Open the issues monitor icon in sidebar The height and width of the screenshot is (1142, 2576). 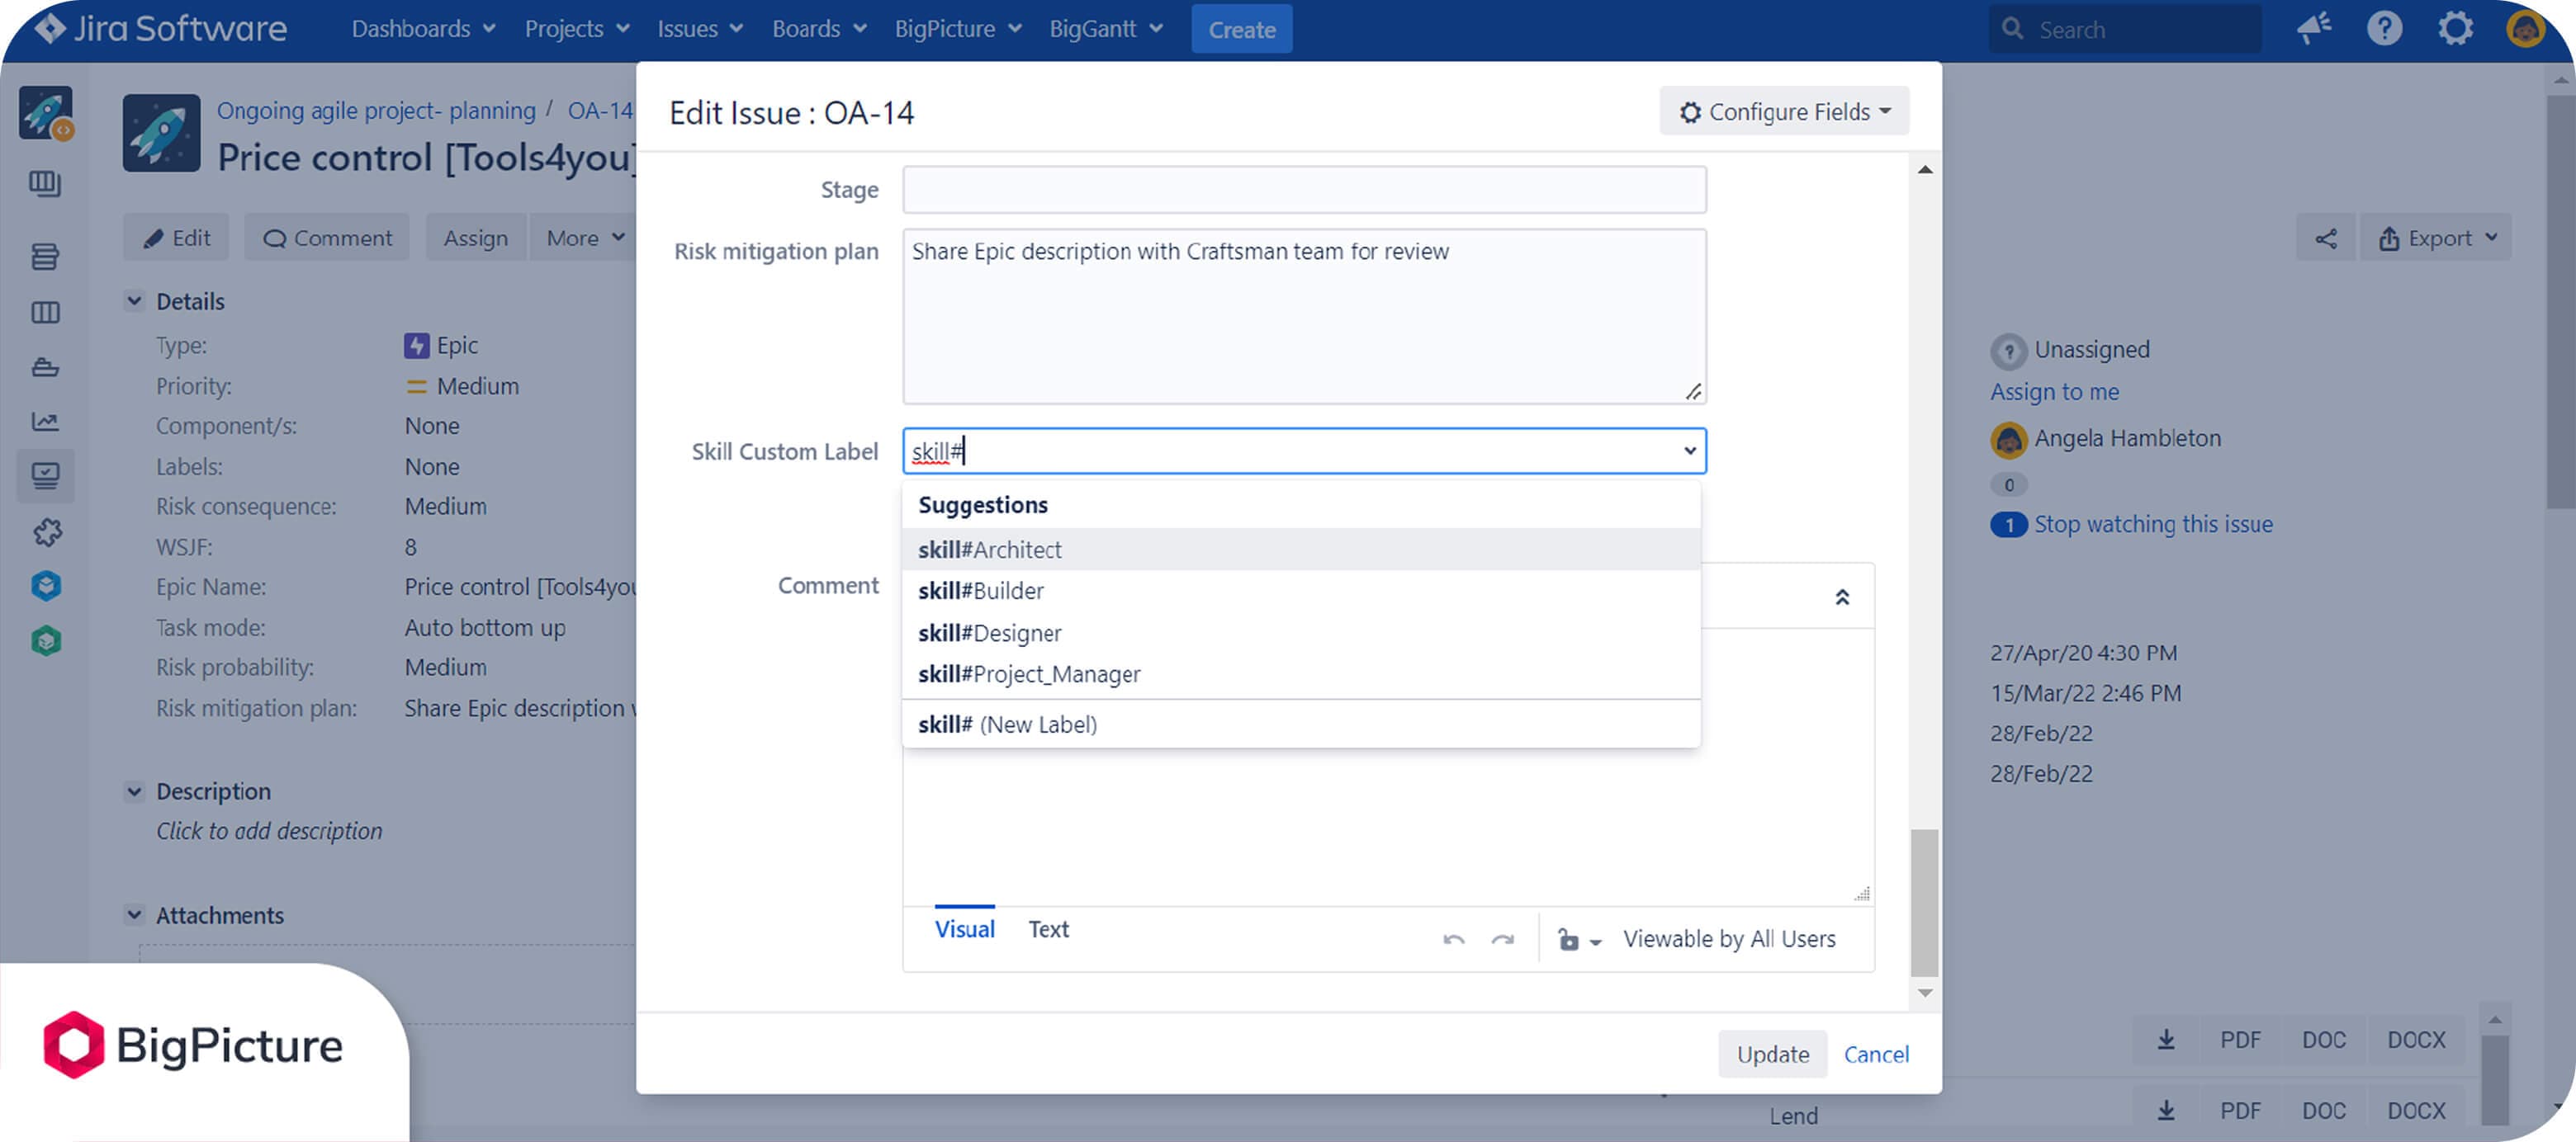click(x=45, y=475)
